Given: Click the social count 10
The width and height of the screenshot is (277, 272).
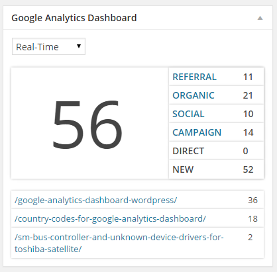Looking at the screenshot, I should [248, 114].
